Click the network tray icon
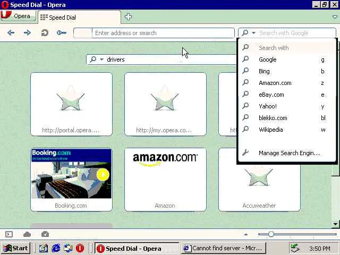Screen dimensions: 340x255 295,248
